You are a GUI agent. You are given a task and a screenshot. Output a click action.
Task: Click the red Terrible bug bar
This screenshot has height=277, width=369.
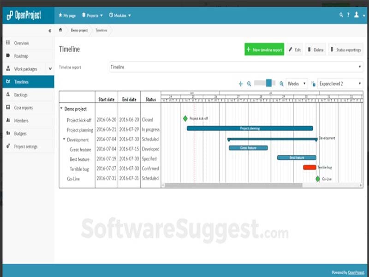tap(309, 168)
